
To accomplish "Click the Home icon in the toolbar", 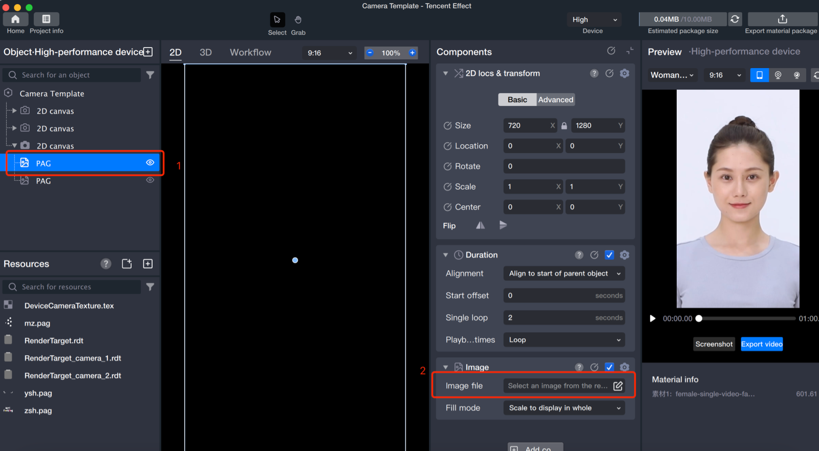I will [x=15, y=19].
